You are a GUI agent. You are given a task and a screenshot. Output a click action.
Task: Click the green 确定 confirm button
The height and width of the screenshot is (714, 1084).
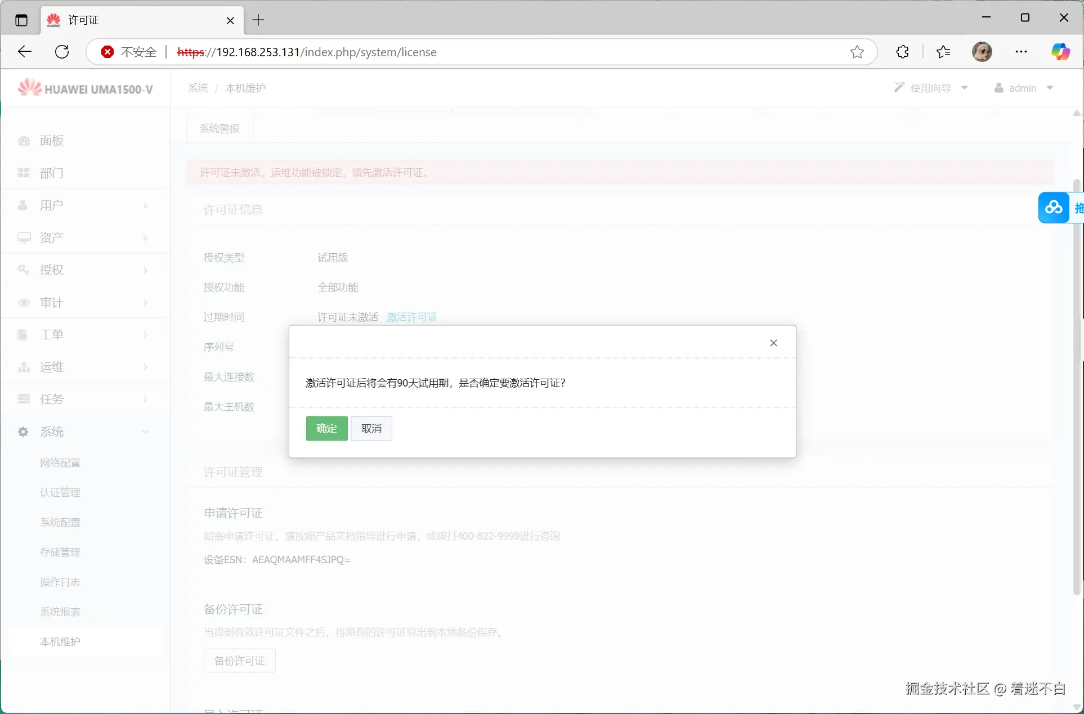coord(326,428)
